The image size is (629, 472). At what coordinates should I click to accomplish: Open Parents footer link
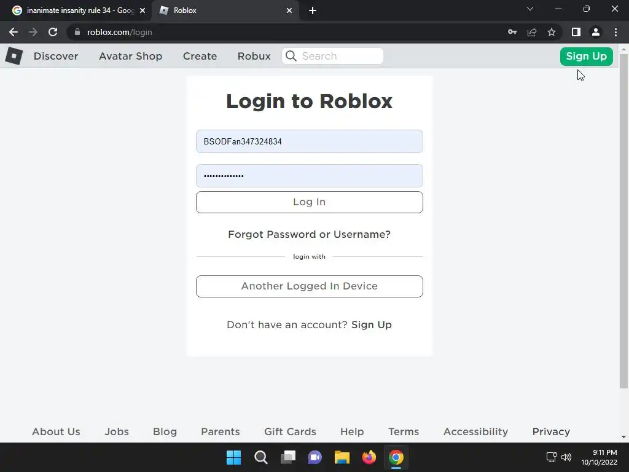click(x=221, y=431)
